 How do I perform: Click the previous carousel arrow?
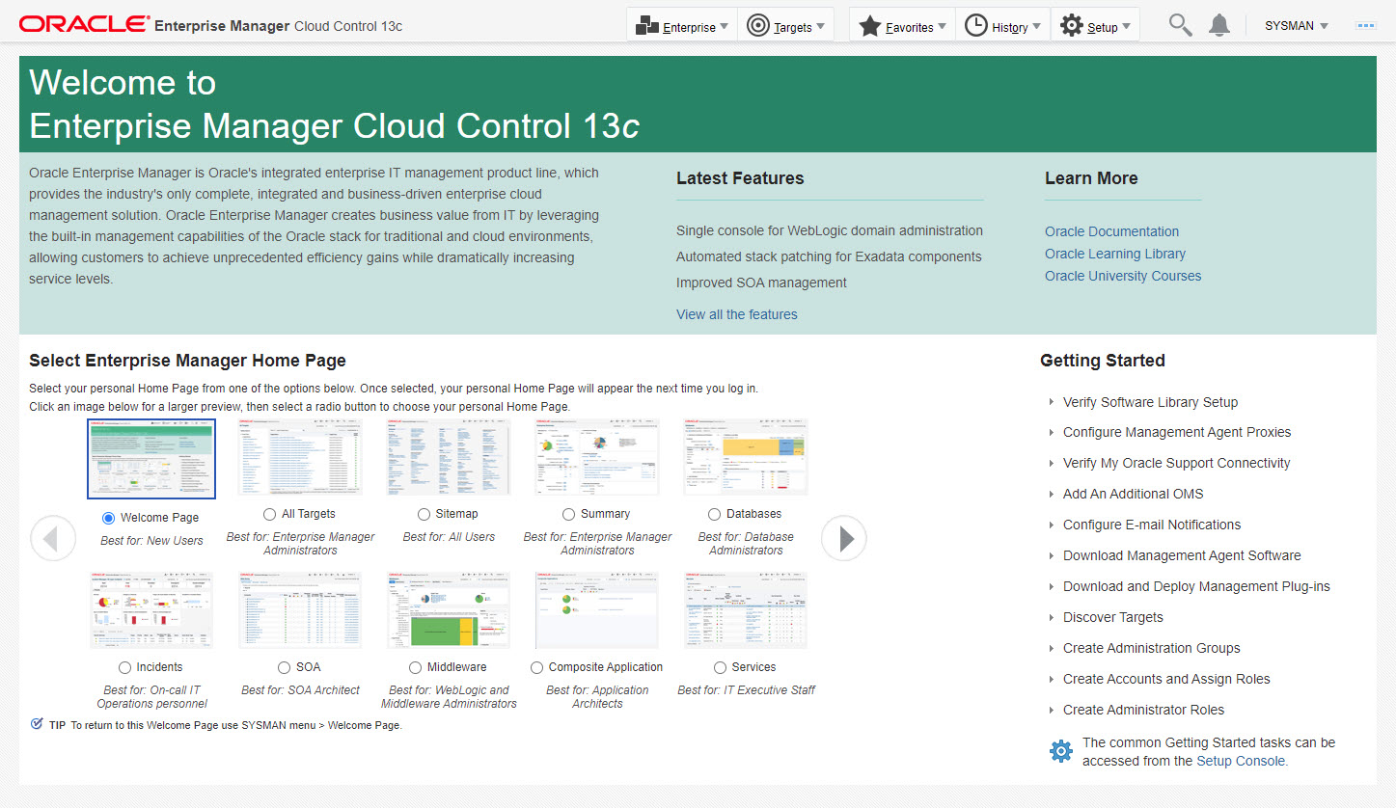click(53, 538)
